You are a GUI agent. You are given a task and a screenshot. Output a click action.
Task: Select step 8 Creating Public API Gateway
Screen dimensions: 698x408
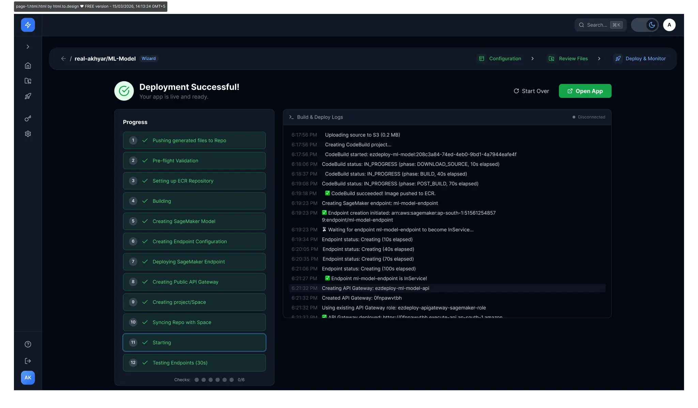[194, 282]
